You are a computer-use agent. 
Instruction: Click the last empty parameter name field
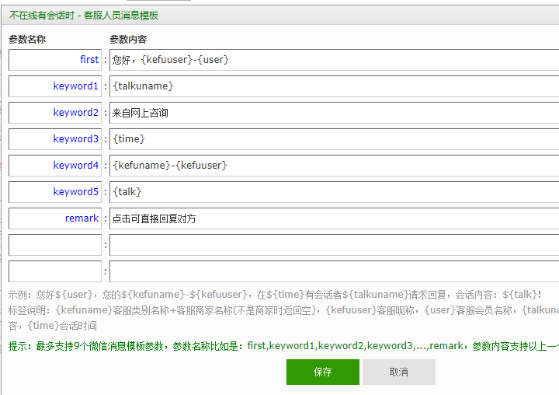tap(55, 271)
